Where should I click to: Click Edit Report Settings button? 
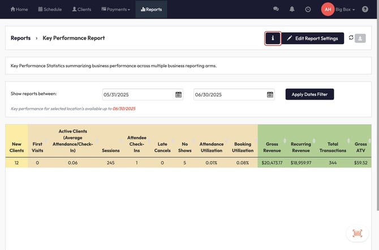point(312,38)
